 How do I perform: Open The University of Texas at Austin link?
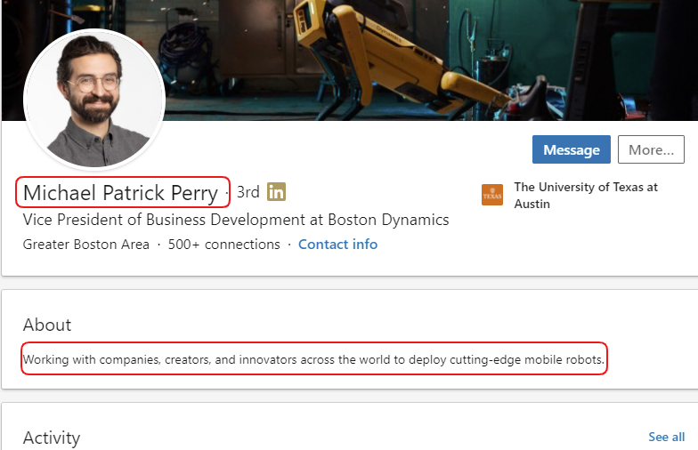(x=586, y=196)
